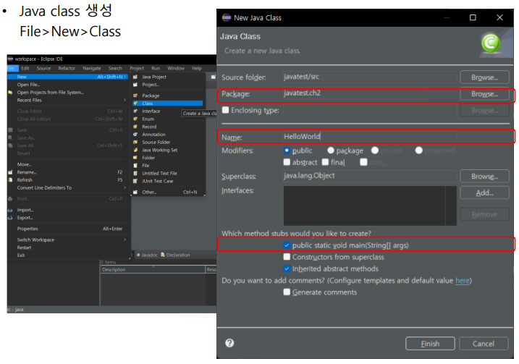Click the Name input field
The width and height of the screenshot is (519, 364).
(370, 136)
